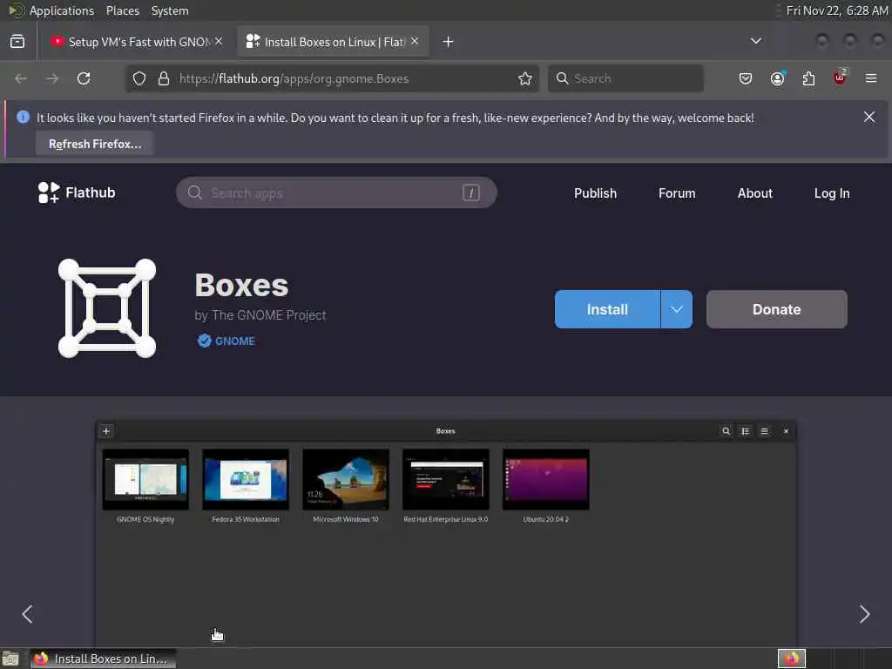
Task: Dismiss the Firefox refresh notification bar
Action: [869, 118]
